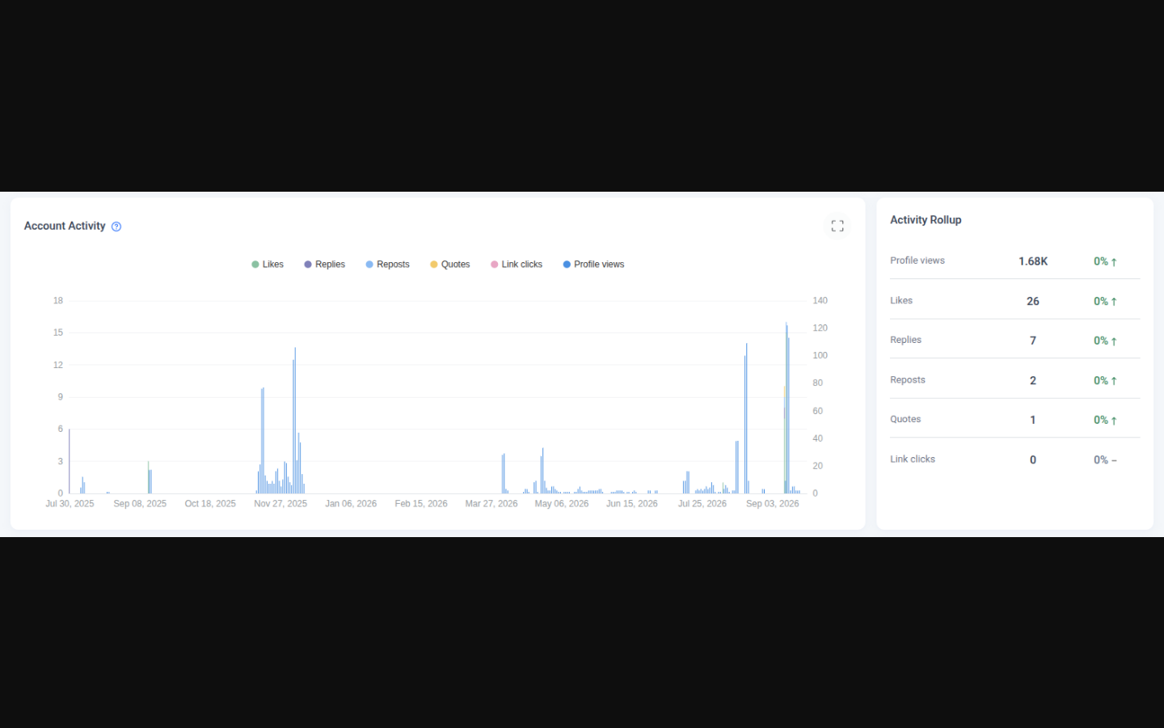Open the Account Activity help icon

[116, 226]
